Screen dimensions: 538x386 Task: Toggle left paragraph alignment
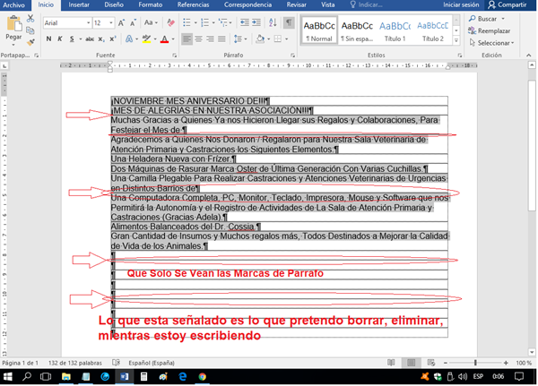(187, 39)
